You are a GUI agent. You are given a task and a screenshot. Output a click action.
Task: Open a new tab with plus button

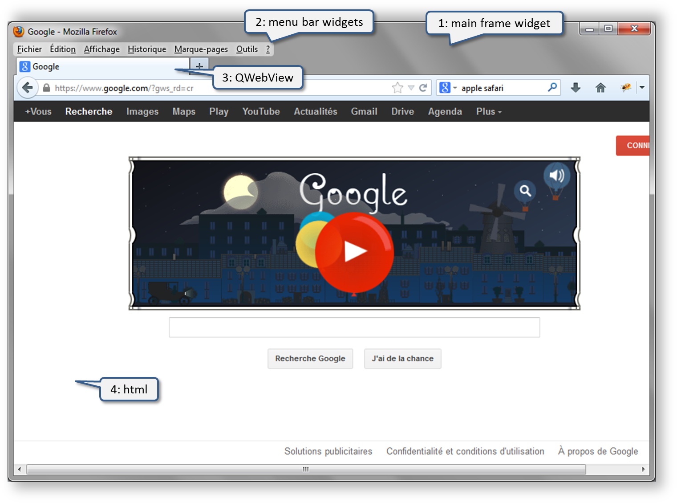pos(199,66)
